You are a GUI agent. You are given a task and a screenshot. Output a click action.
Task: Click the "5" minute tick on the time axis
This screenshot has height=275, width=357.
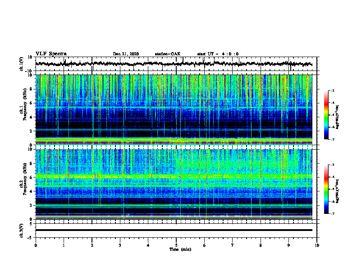(x=176, y=245)
